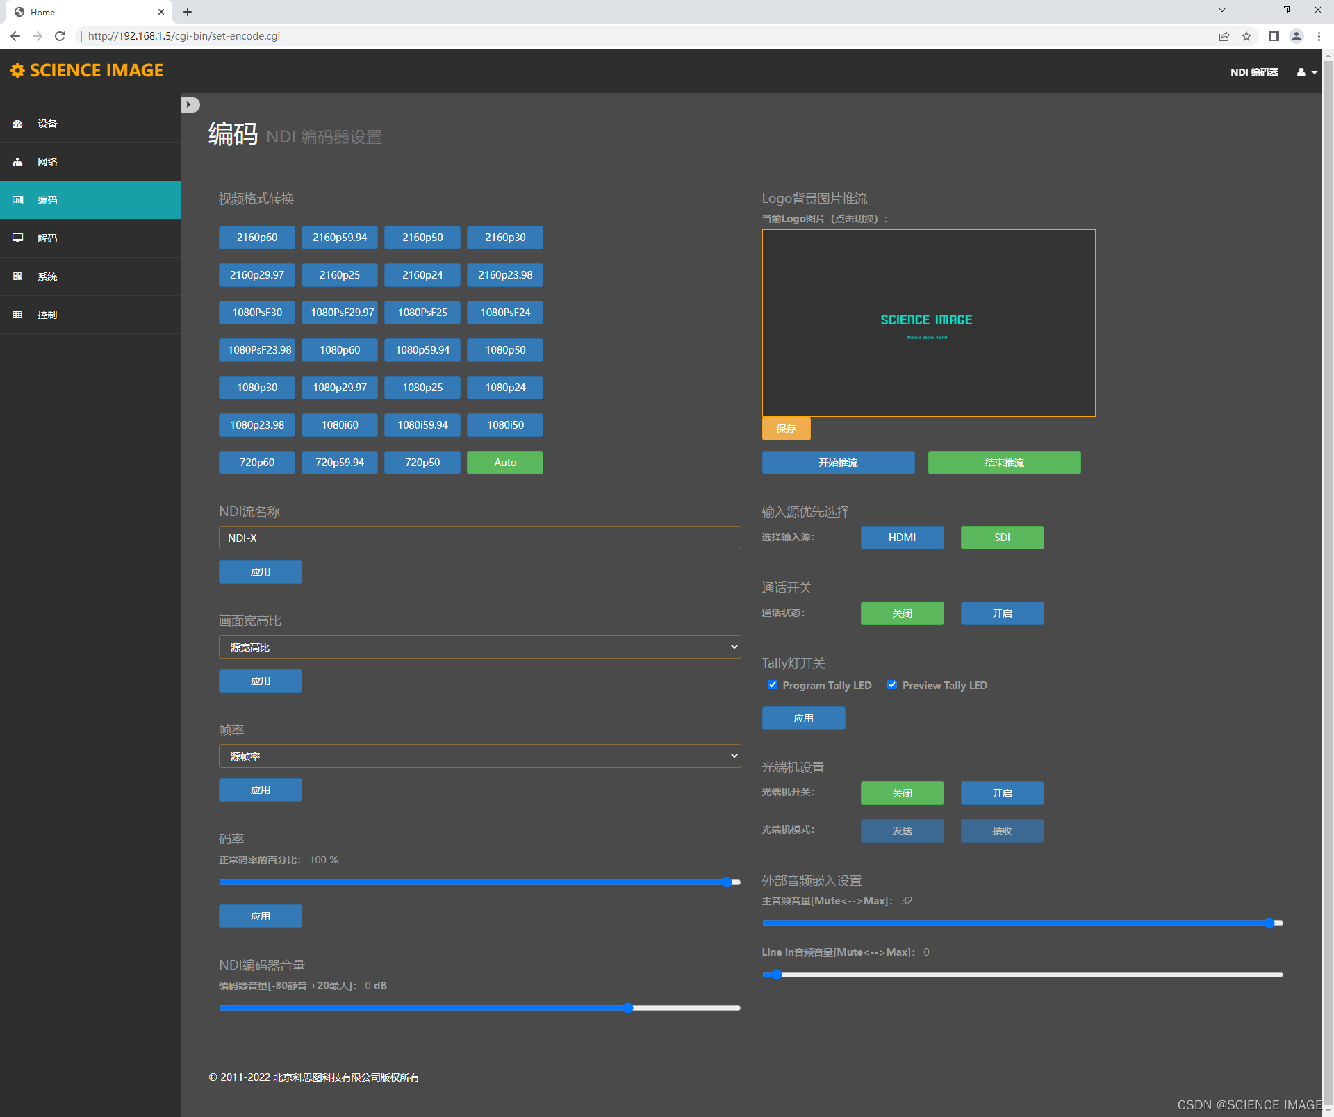Image resolution: width=1334 pixels, height=1117 pixels.
Task: Select SDI input source
Action: tap(1002, 536)
